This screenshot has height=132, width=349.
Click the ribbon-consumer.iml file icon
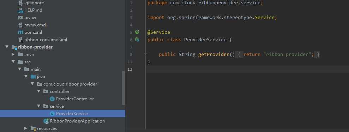point(20,40)
